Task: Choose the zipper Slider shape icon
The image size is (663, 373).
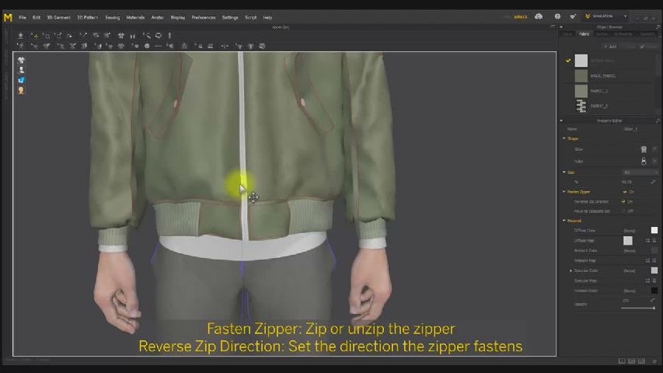Action: coord(644,149)
